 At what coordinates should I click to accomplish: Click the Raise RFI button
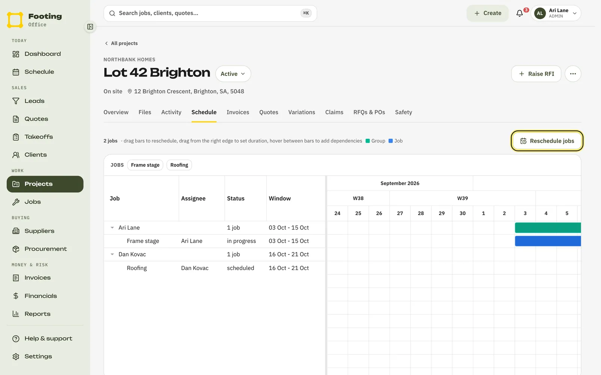(x=536, y=74)
